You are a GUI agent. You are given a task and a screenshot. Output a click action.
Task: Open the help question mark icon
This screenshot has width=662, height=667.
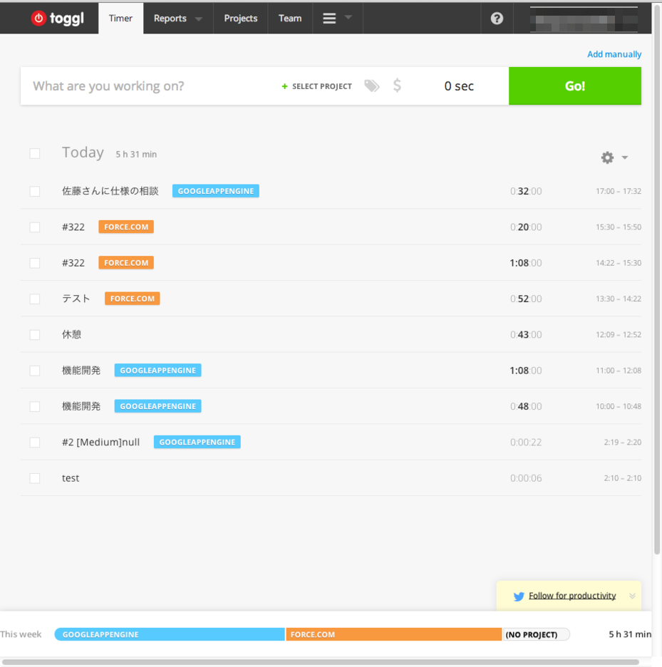(x=497, y=19)
